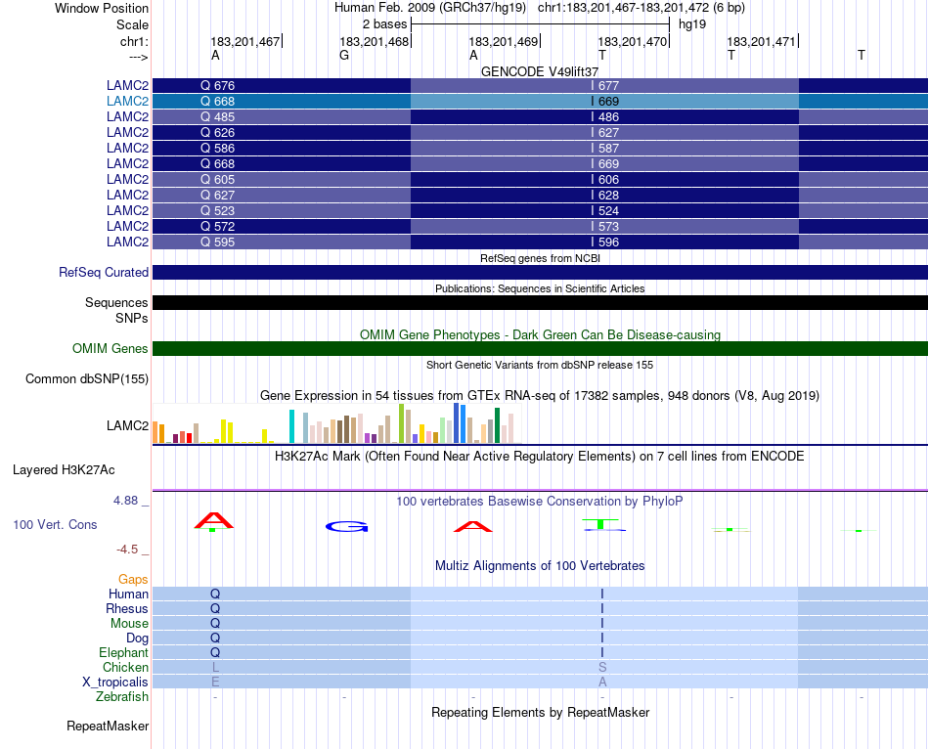Click the I 587 codon block
929x749 pixels.
(x=604, y=149)
